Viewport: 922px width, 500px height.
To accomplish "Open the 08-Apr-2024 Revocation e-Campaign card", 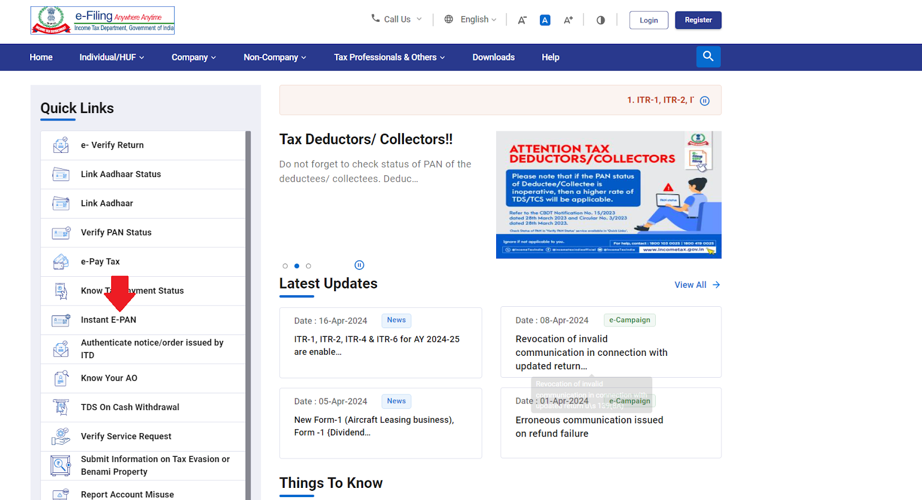I will click(611, 342).
